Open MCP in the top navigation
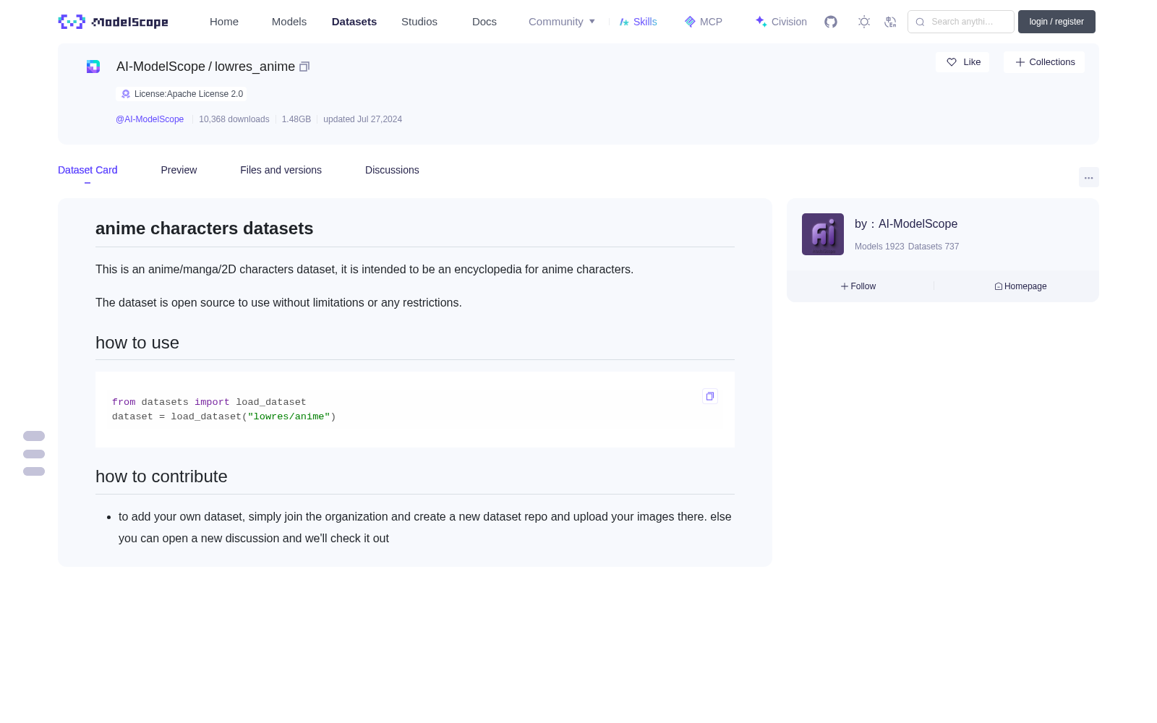 (704, 22)
